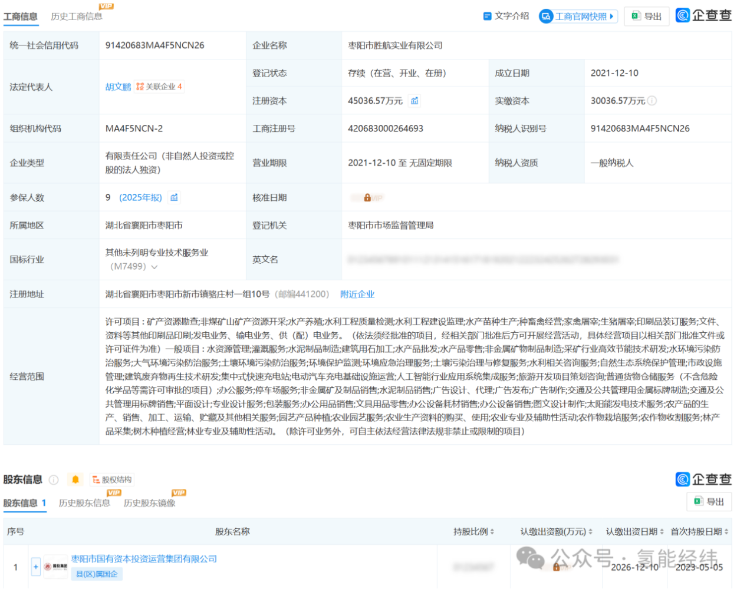Click the bell alert icon near 股东信息

click(x=75, y=479)
